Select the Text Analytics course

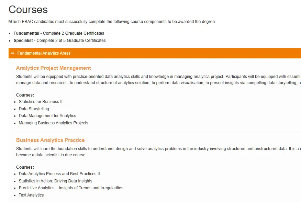(31, 195)
